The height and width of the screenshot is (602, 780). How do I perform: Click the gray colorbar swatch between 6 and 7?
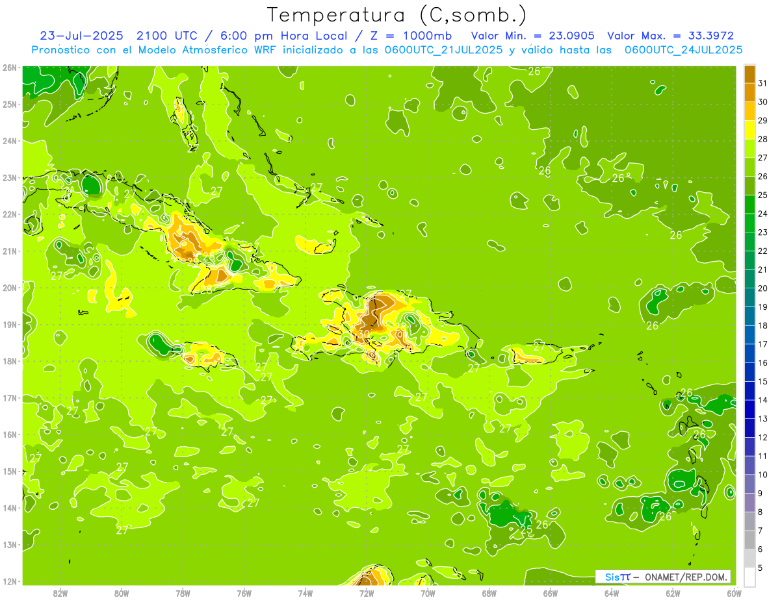(x=749, y=540)
